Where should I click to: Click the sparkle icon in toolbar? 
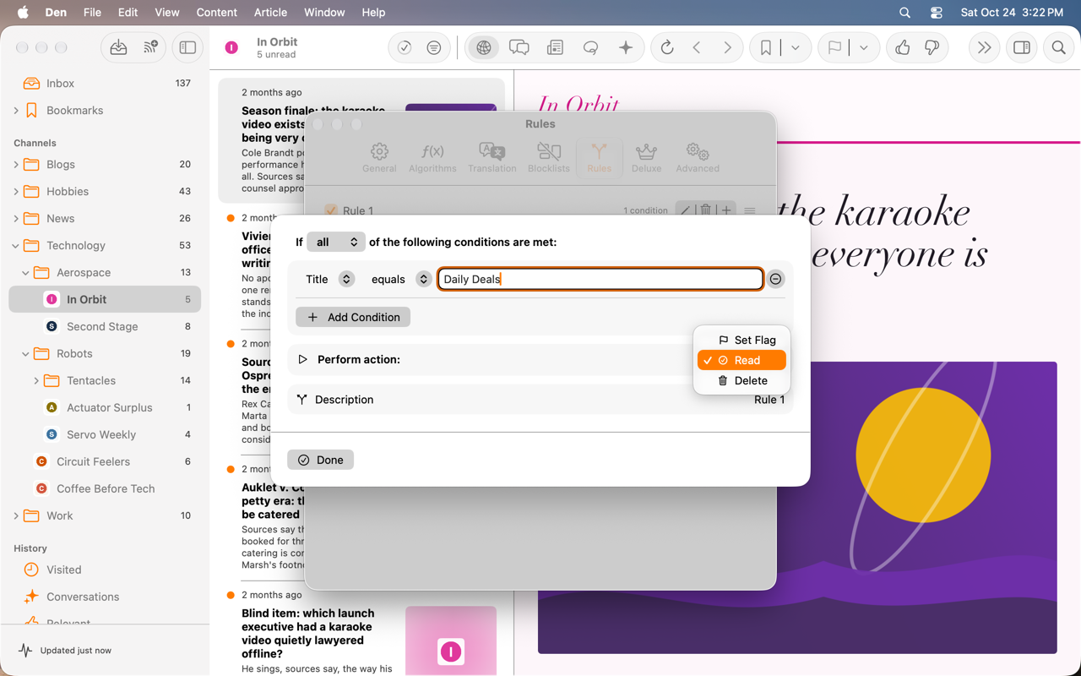pos(626,48)
